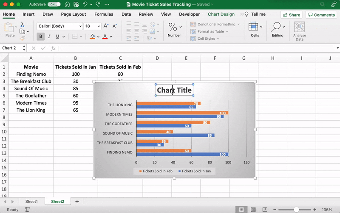Click the red Font Color swatch
Viewport: 340px width, 213px height.
tap(105, 36)
